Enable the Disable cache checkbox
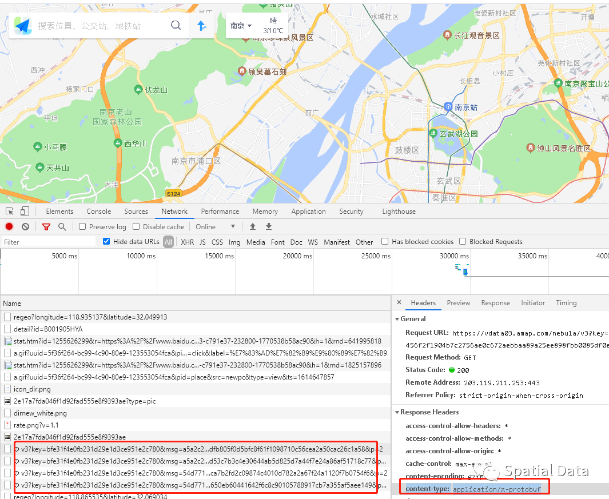 136,226
